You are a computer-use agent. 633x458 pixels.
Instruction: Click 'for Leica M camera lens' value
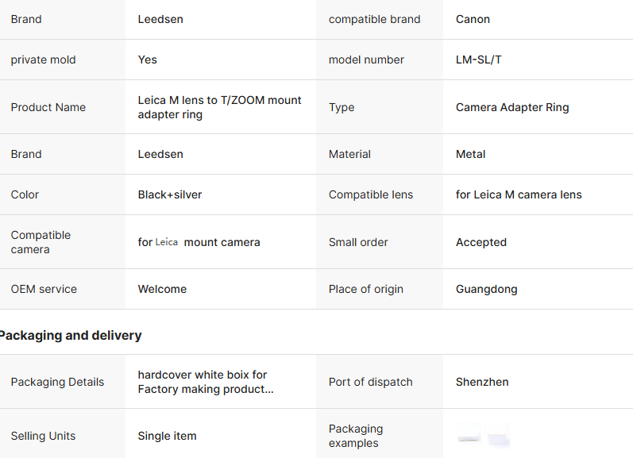coord(519,194)
